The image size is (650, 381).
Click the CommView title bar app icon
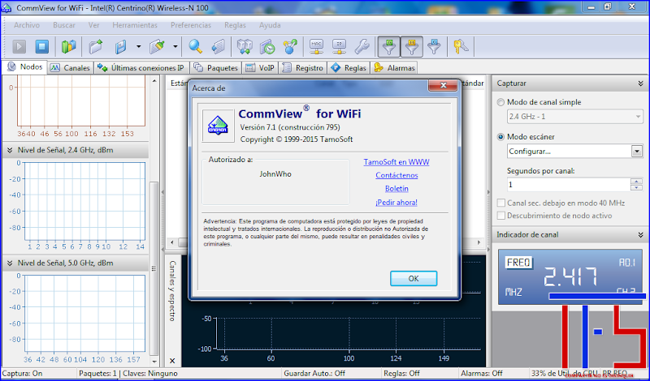(6, 7)
